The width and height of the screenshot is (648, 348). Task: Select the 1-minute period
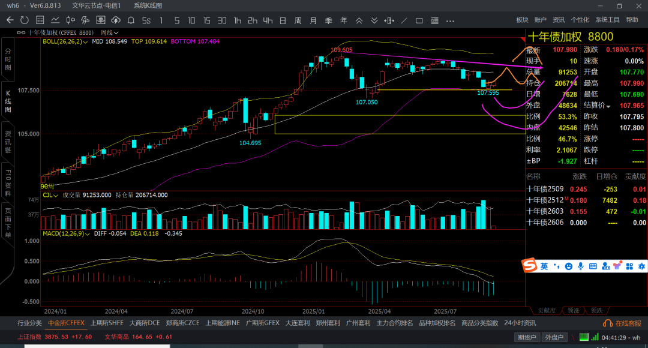pos(161,20)
